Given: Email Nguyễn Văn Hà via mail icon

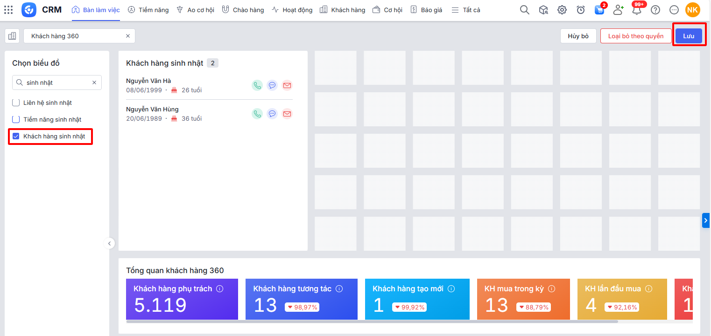Looking at the screenshot, I should [x=287, y=85].
